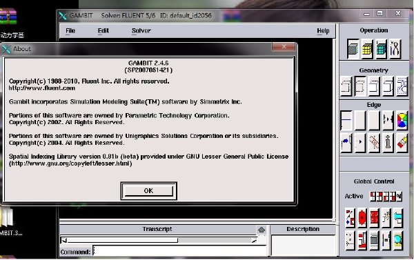Click the Modify Lights icon
This screenshot has height=260, width=414.
point(386,218)
